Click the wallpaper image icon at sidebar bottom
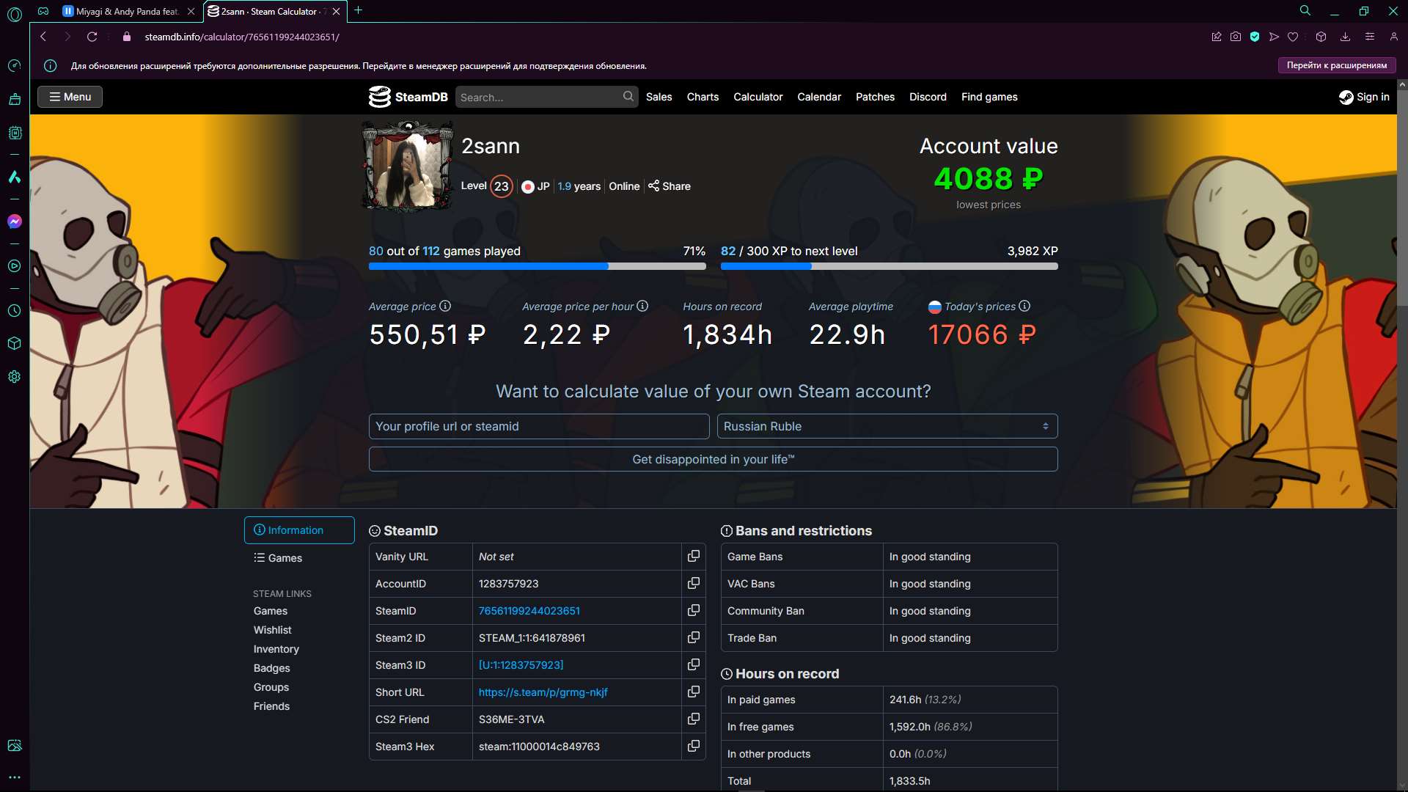Screen dimensions: 1408x792 [14, 746]
